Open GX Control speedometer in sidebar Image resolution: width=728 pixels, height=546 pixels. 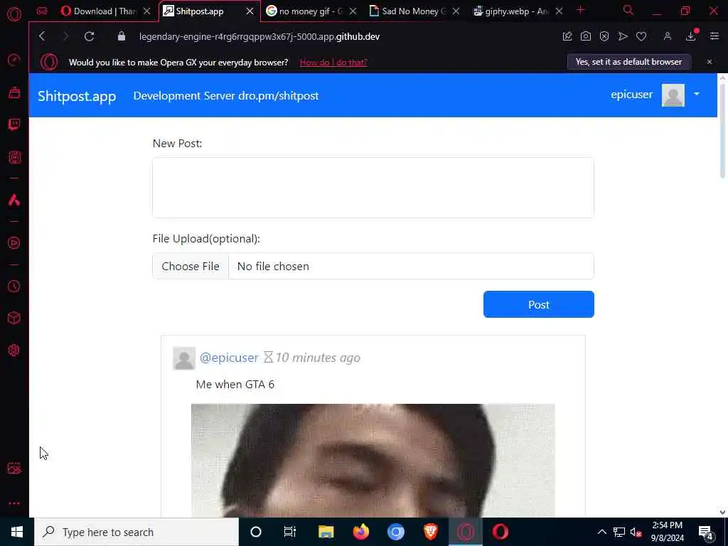(x=14, y=60)
